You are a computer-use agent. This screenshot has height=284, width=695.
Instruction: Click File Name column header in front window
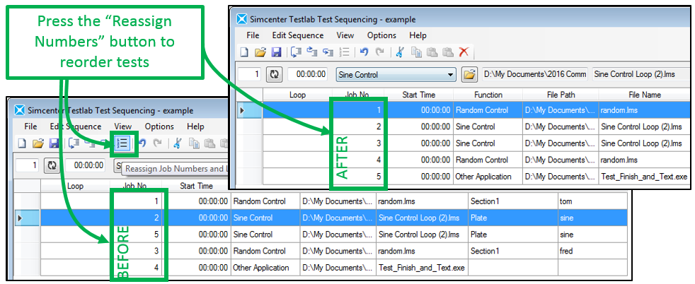645,95
